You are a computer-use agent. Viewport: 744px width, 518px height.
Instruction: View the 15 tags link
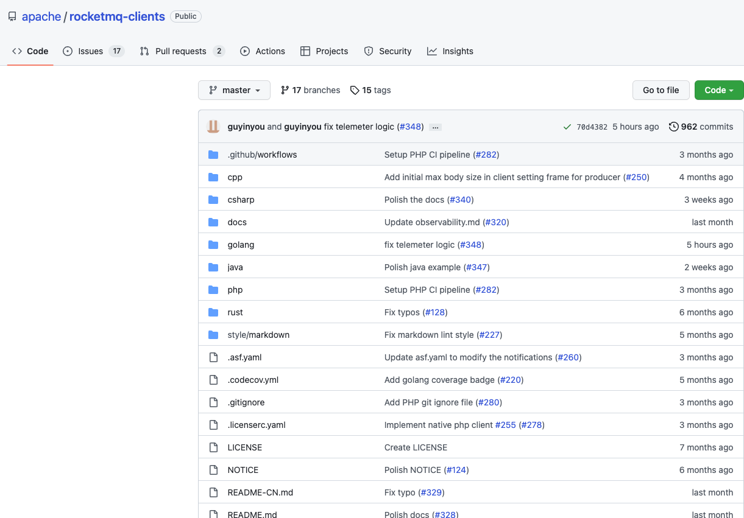click(370, 90)
